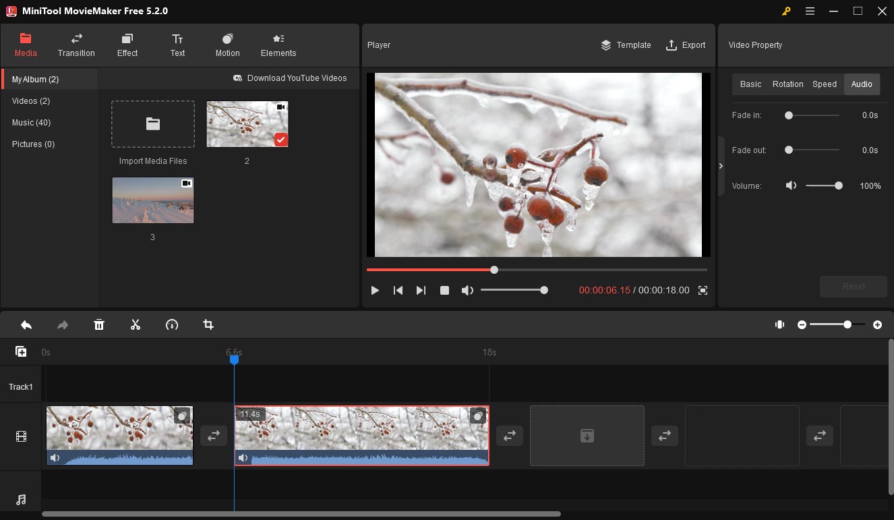894x520 pixels.
Task: Uncheck the selected clip thumbnail labeled 2
Action: click(x=280, y=140)
